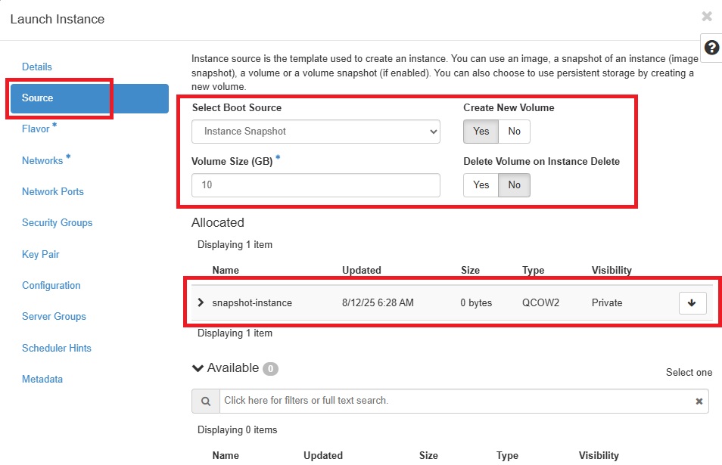Image resolution: width=722 pixels, height=465 pixels.
Task: Collapse the Available section chevron
Action: 198,368
